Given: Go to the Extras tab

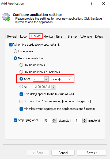Looking at the screenshot, I should tap(99, 37).
